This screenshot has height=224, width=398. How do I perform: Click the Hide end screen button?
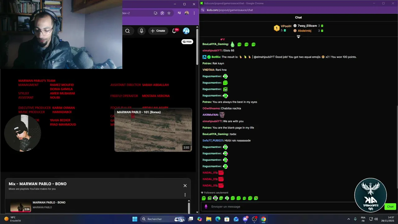tap(187, 42)
